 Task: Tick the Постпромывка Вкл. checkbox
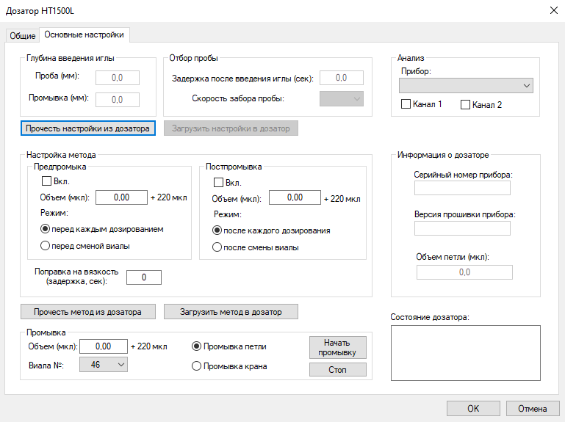coord(218,183)
